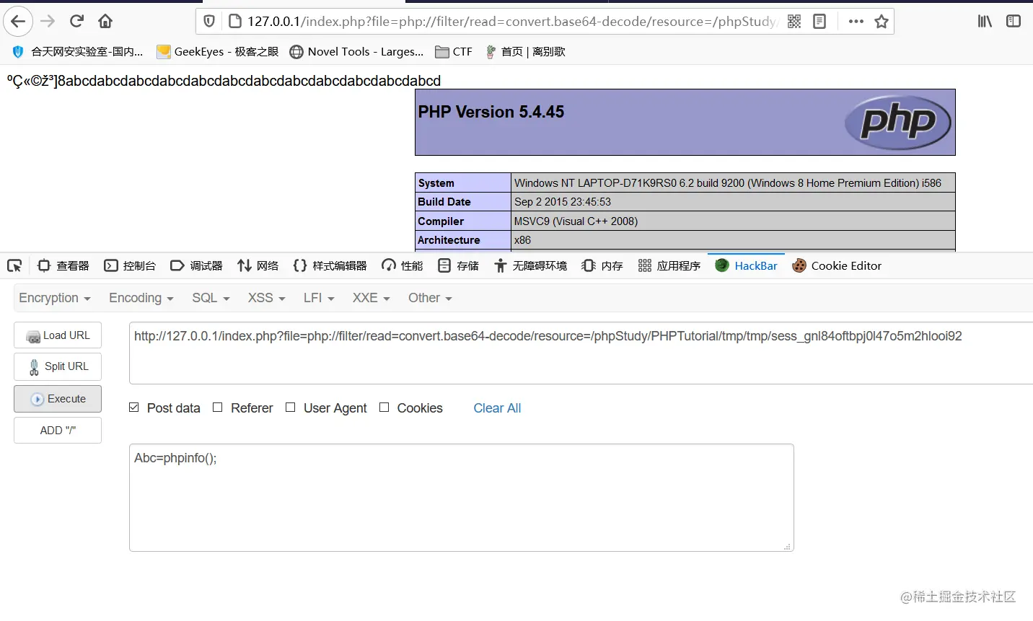Viewport: 1033px width, 621px height.
Task: Expand the Other dropdown menu
Action: [x=430, y=298]
